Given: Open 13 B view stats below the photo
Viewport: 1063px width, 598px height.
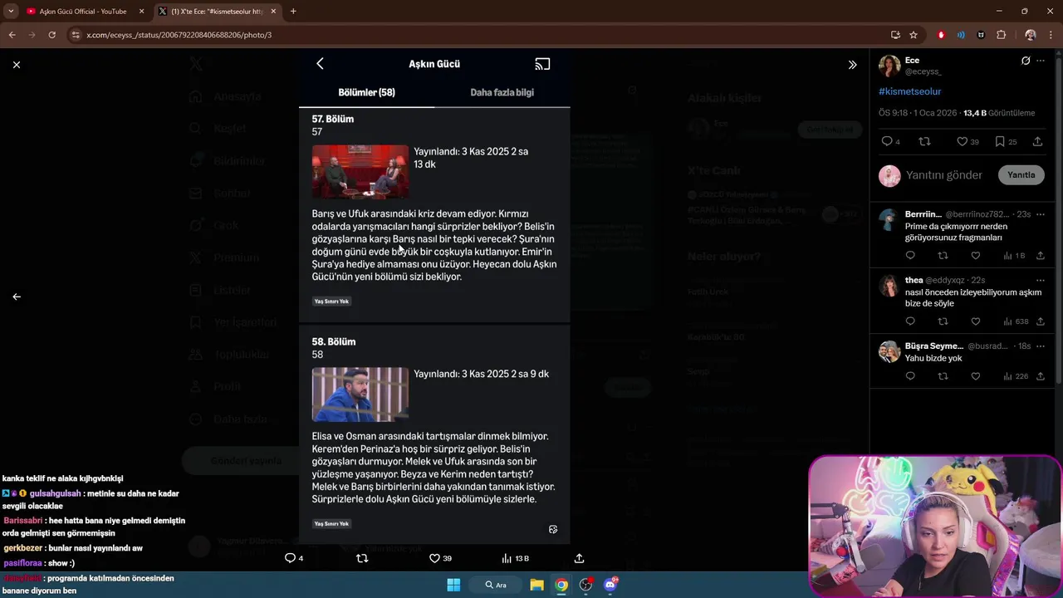Looking at the screenshot, I should coord(515,558).
